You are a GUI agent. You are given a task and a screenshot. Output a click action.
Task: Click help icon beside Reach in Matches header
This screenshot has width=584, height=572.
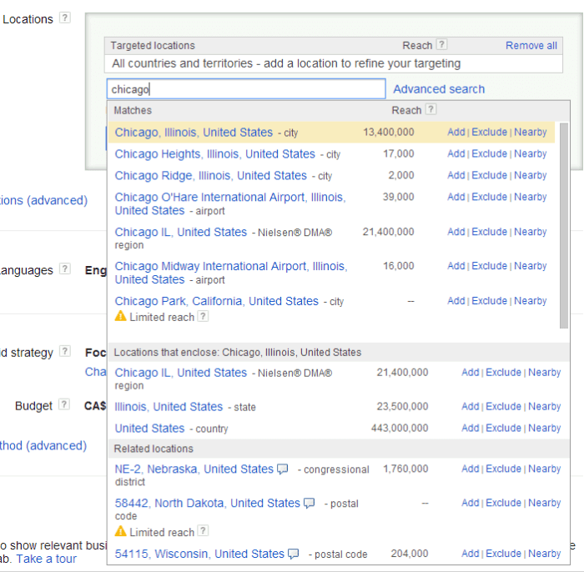430,109
